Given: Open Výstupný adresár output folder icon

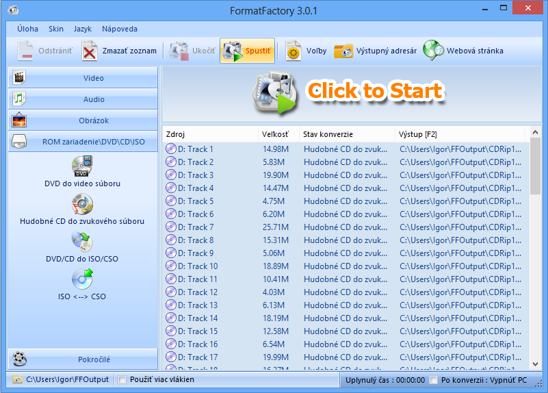Looking at the screenshot, I should pos(343,51).
